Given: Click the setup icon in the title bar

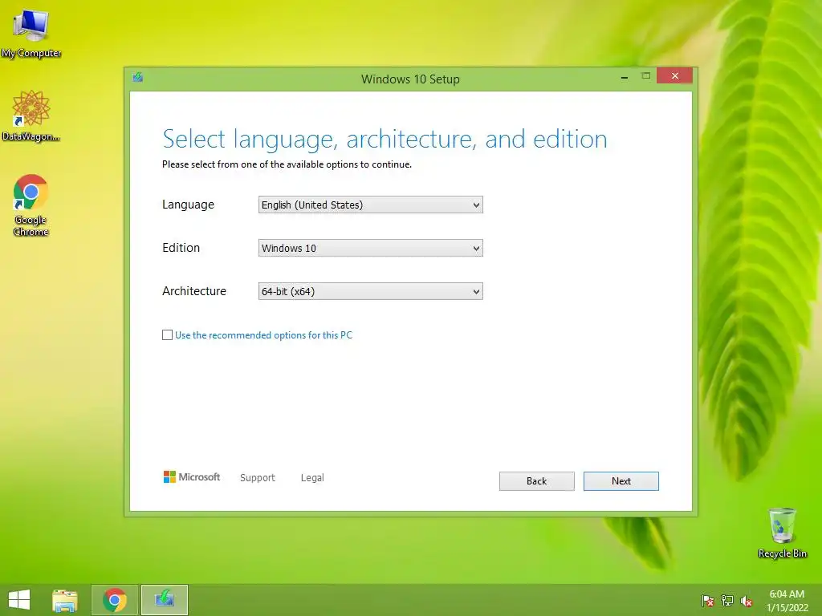Looking at the screenshot, I should click(138, 78).
